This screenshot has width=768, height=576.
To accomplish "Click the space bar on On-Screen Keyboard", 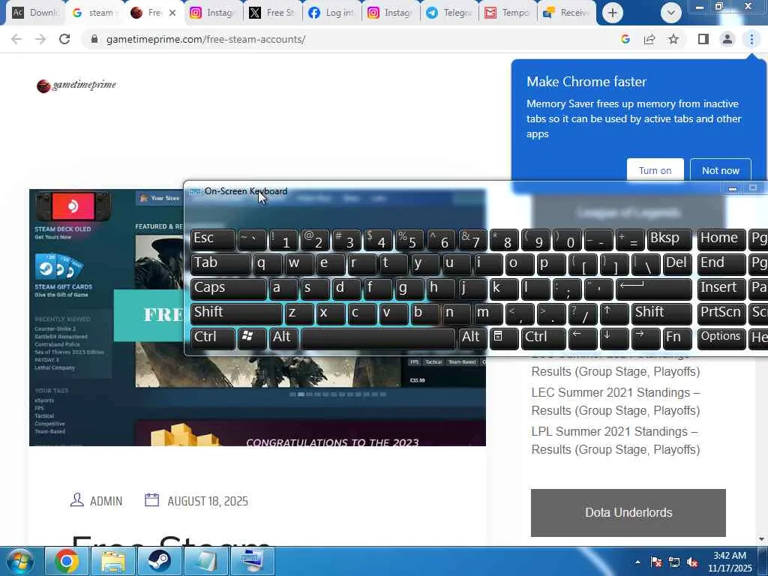I will coord(378,338).
